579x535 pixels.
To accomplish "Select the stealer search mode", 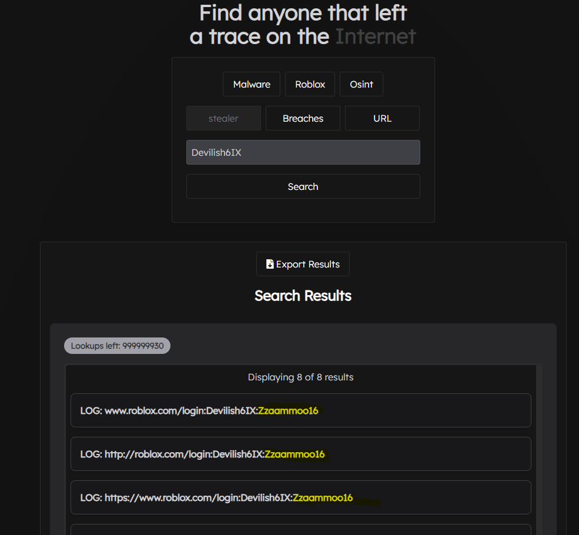I will pyautogui.click(x=223, y=118).
